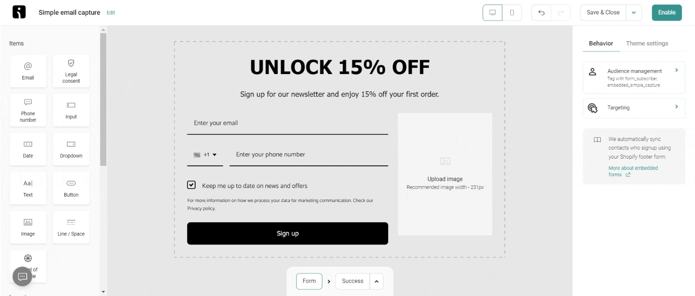This screenshot has width=695, height=296.
Task: Select the Date item
Action: (x=28, y=149)
